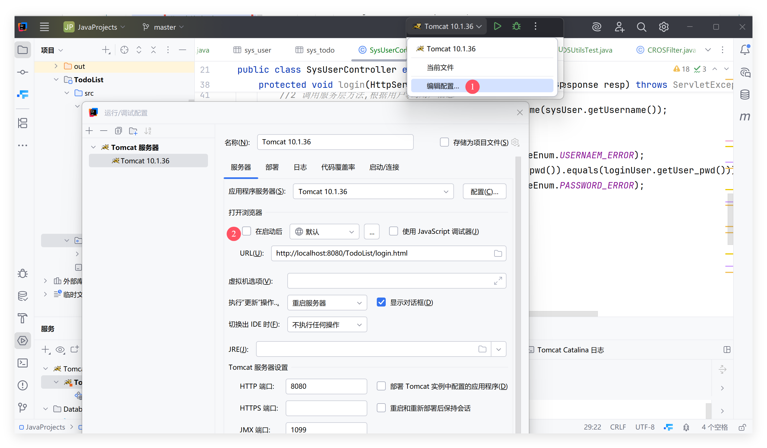Add a new run configuration with plus icon
767x448 pixels.
click(x=89, y=131)
